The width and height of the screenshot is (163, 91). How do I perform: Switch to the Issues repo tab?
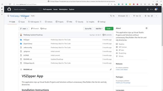(x=21, y=22)
